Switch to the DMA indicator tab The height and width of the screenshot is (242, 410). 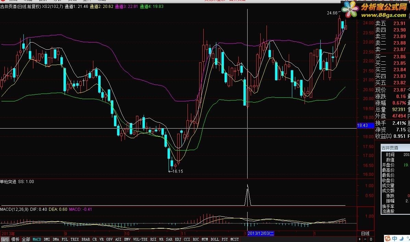click(x=56, y=239)
